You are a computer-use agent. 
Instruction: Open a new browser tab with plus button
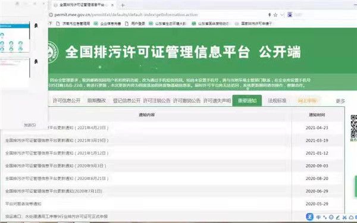click(x=123, y=5)
